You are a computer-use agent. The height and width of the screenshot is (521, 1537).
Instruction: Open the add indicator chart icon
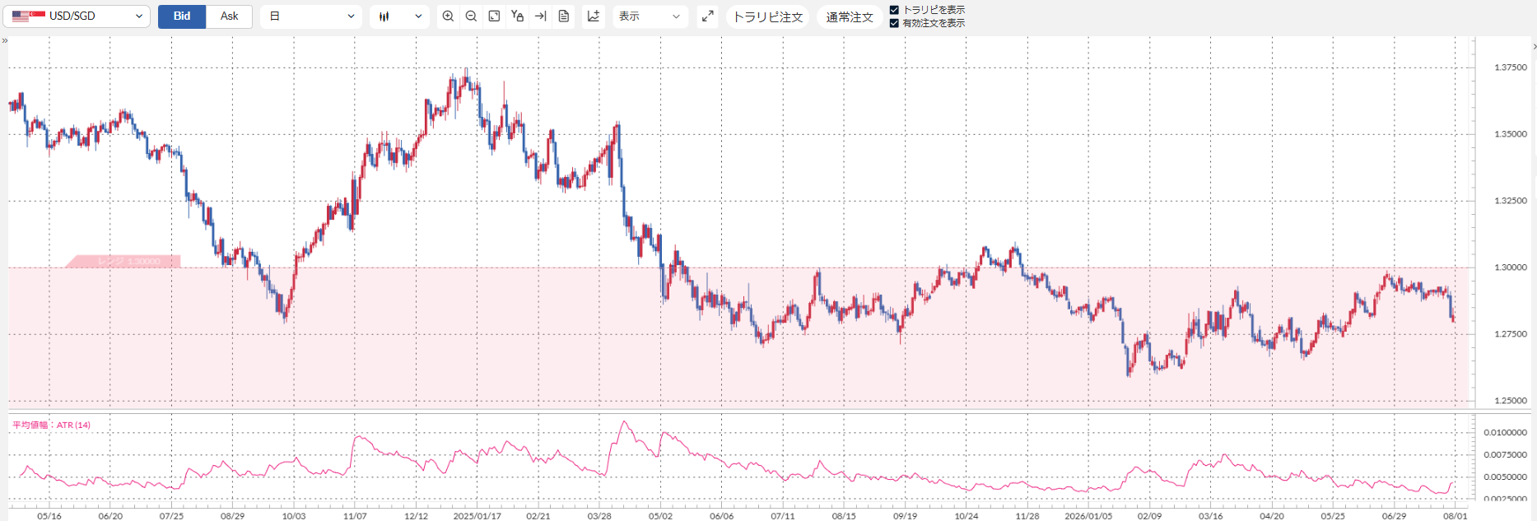[x=594, y=16]
